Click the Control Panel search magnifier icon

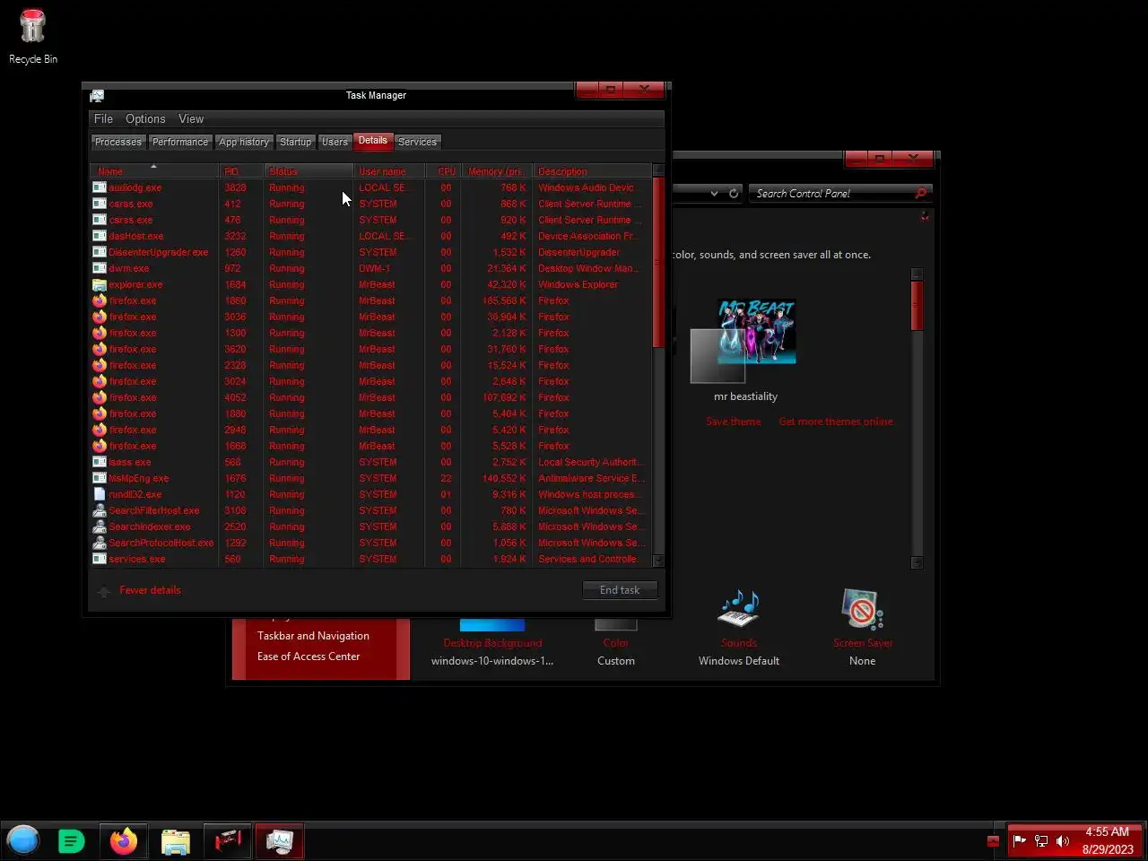(920, 193)
